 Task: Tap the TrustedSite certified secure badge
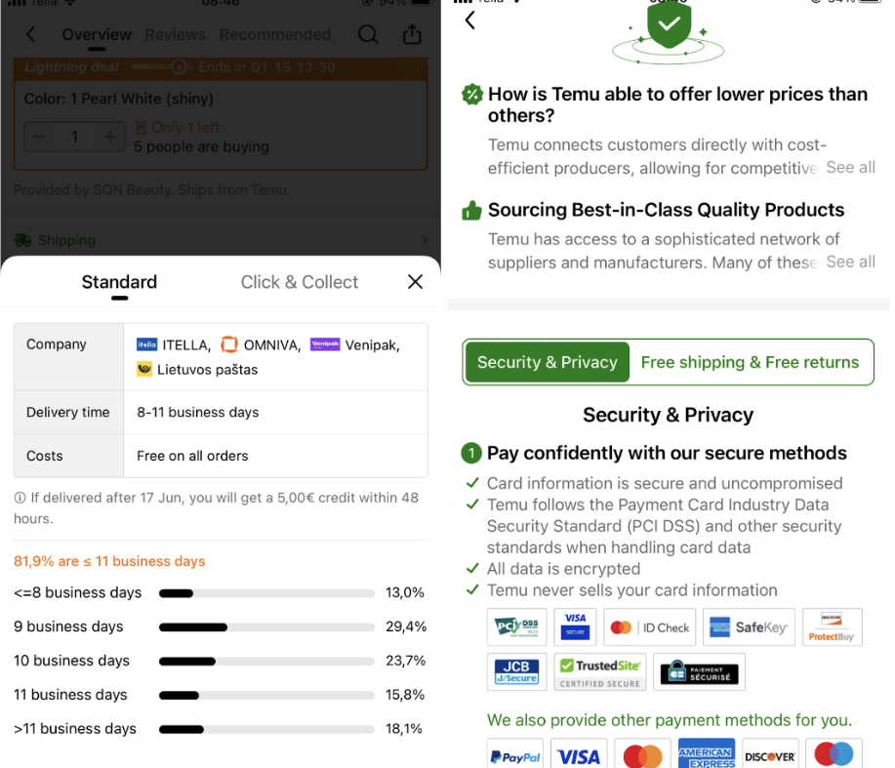[600, 672]
